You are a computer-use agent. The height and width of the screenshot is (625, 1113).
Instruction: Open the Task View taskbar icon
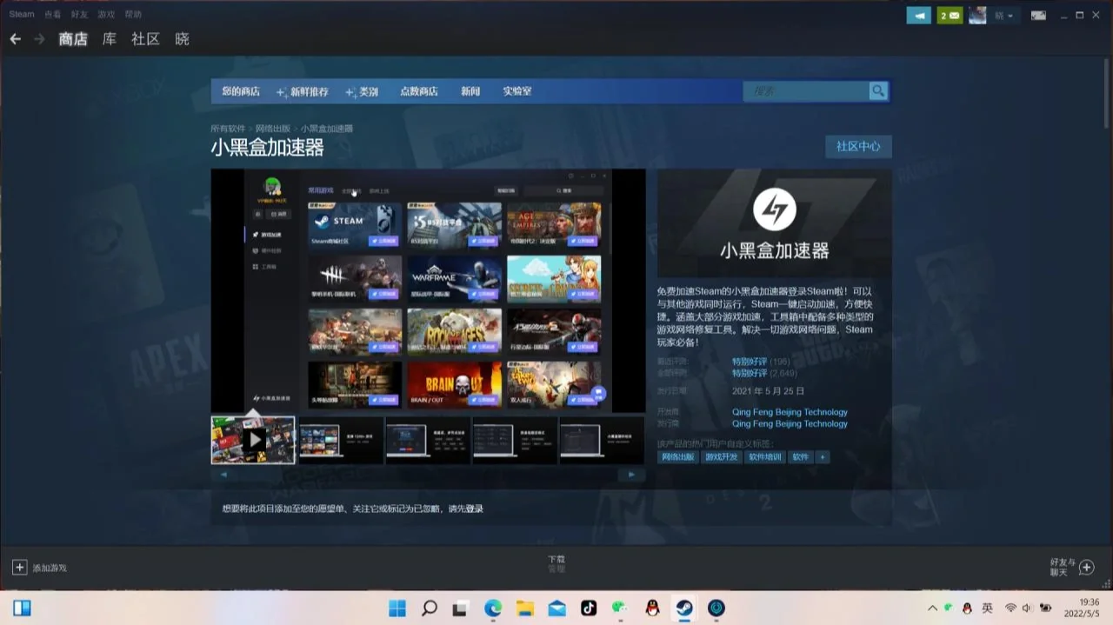[460, 608]
